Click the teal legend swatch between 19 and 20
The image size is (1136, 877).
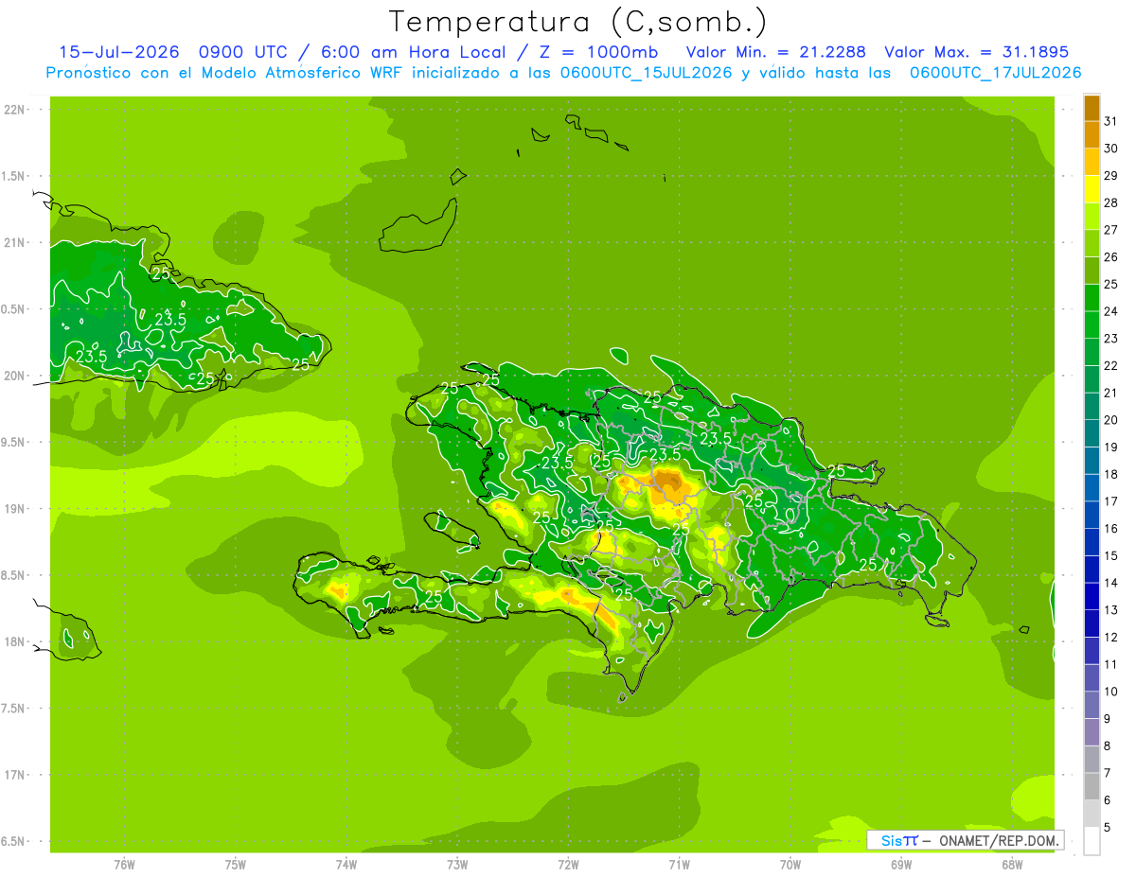[1092, 433]
